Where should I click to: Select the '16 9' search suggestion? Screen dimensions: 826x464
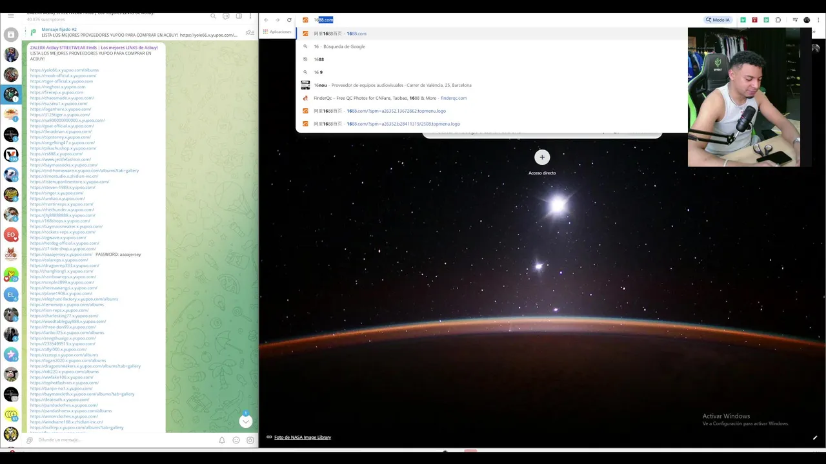pyautogui.click(x=492, y=72)
